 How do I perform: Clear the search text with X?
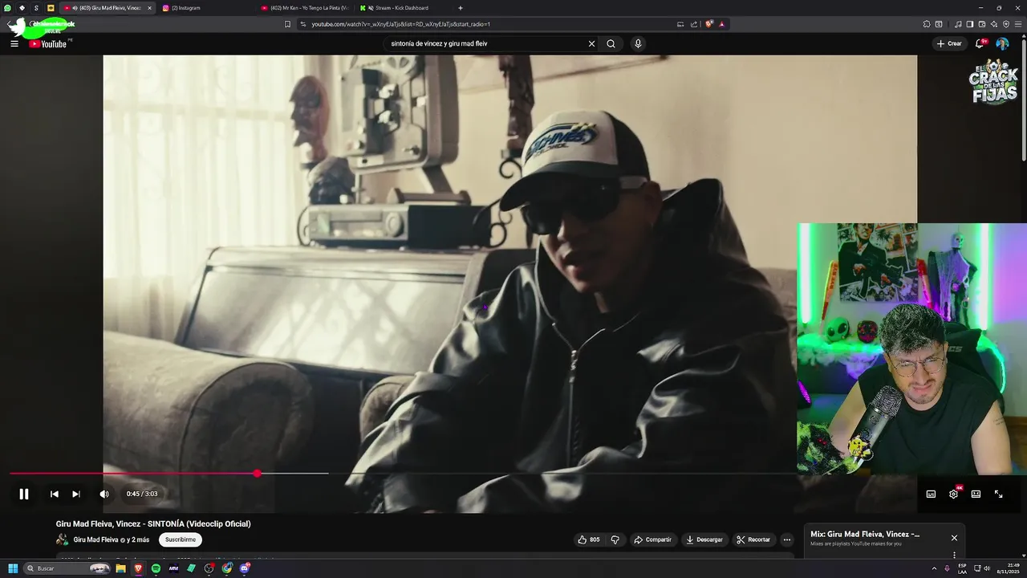click(591, 43)
